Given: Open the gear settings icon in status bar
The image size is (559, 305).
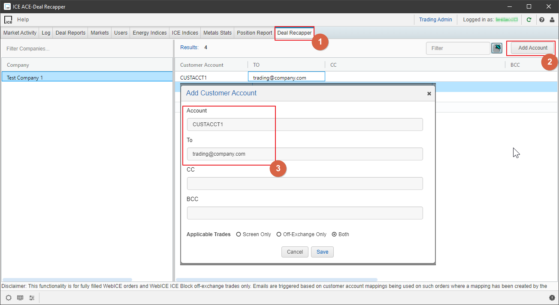Looking at the screenshot, I should click(9, 298).
